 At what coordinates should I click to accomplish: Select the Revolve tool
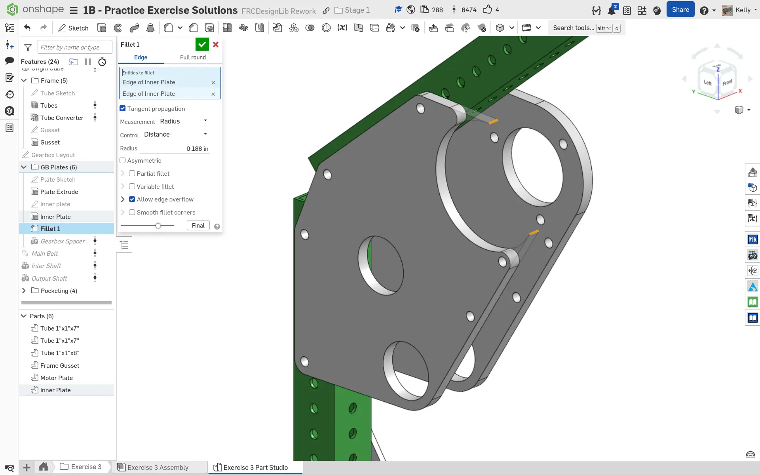point(118,28)
